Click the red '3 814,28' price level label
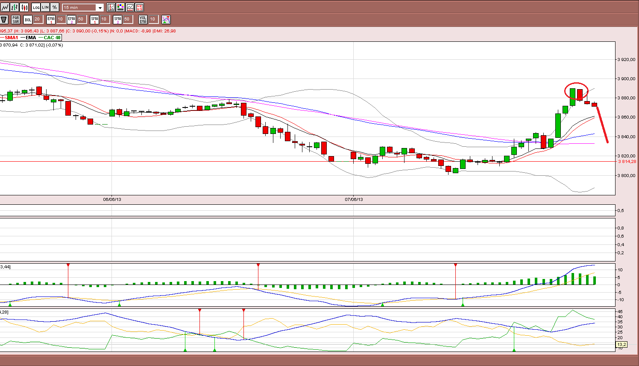 pyautogui.click(x=627, y=162)
